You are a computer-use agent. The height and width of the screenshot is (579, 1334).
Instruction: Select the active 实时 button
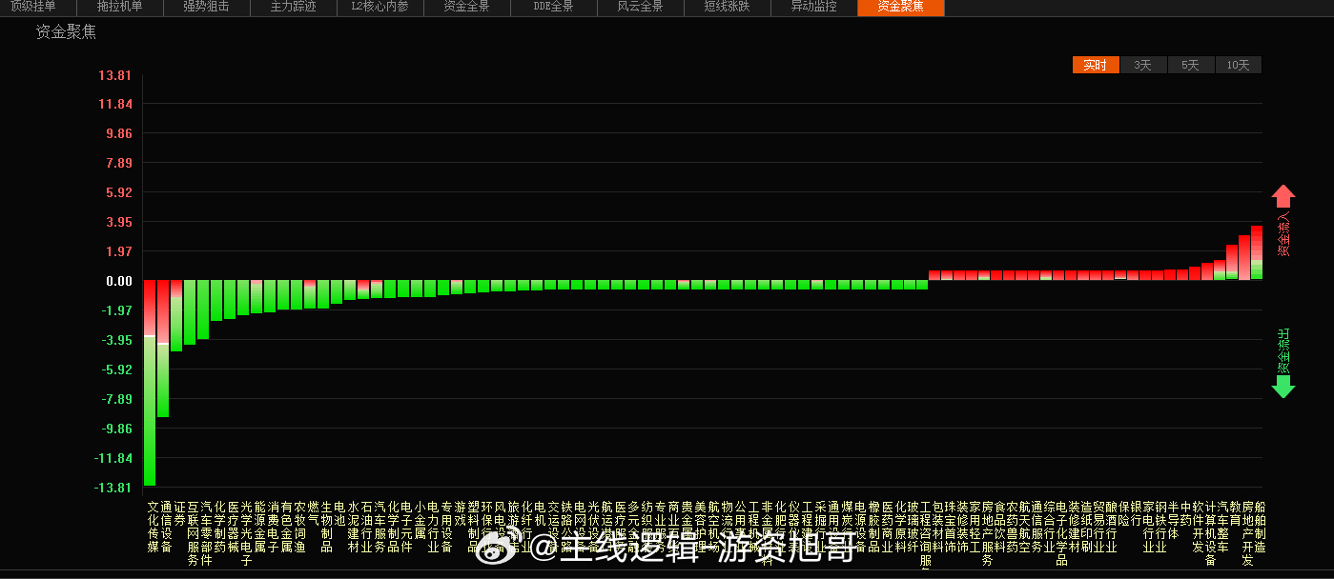[1094, 65]
